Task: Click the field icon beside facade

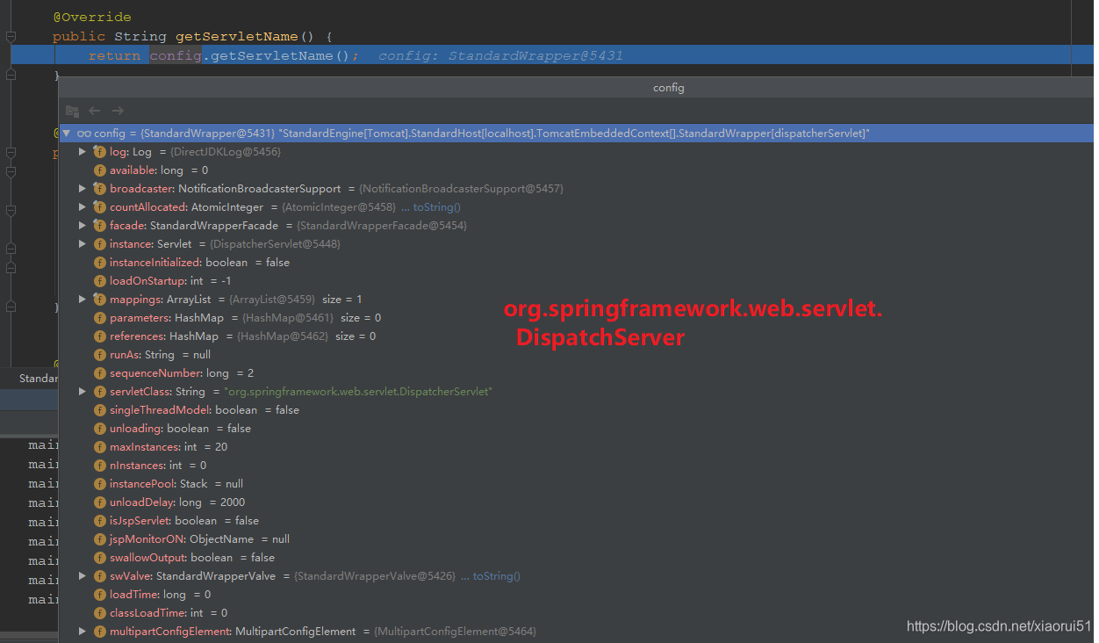Action: coord(100,226)
